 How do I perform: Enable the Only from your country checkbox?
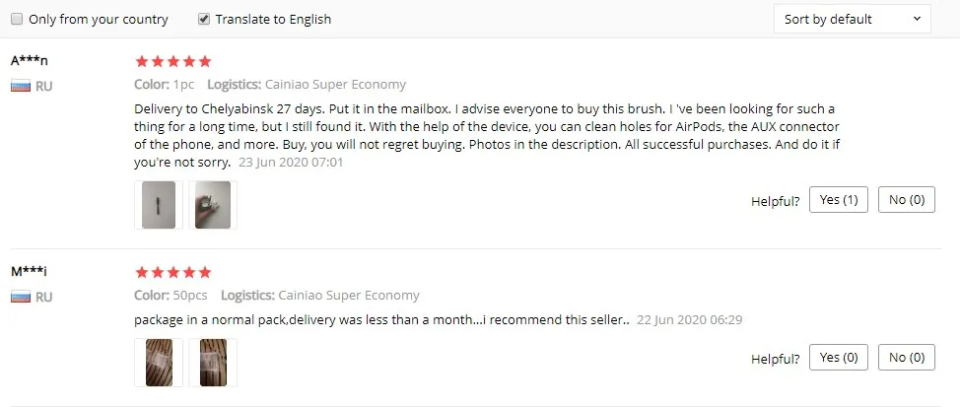coord(17,19)
